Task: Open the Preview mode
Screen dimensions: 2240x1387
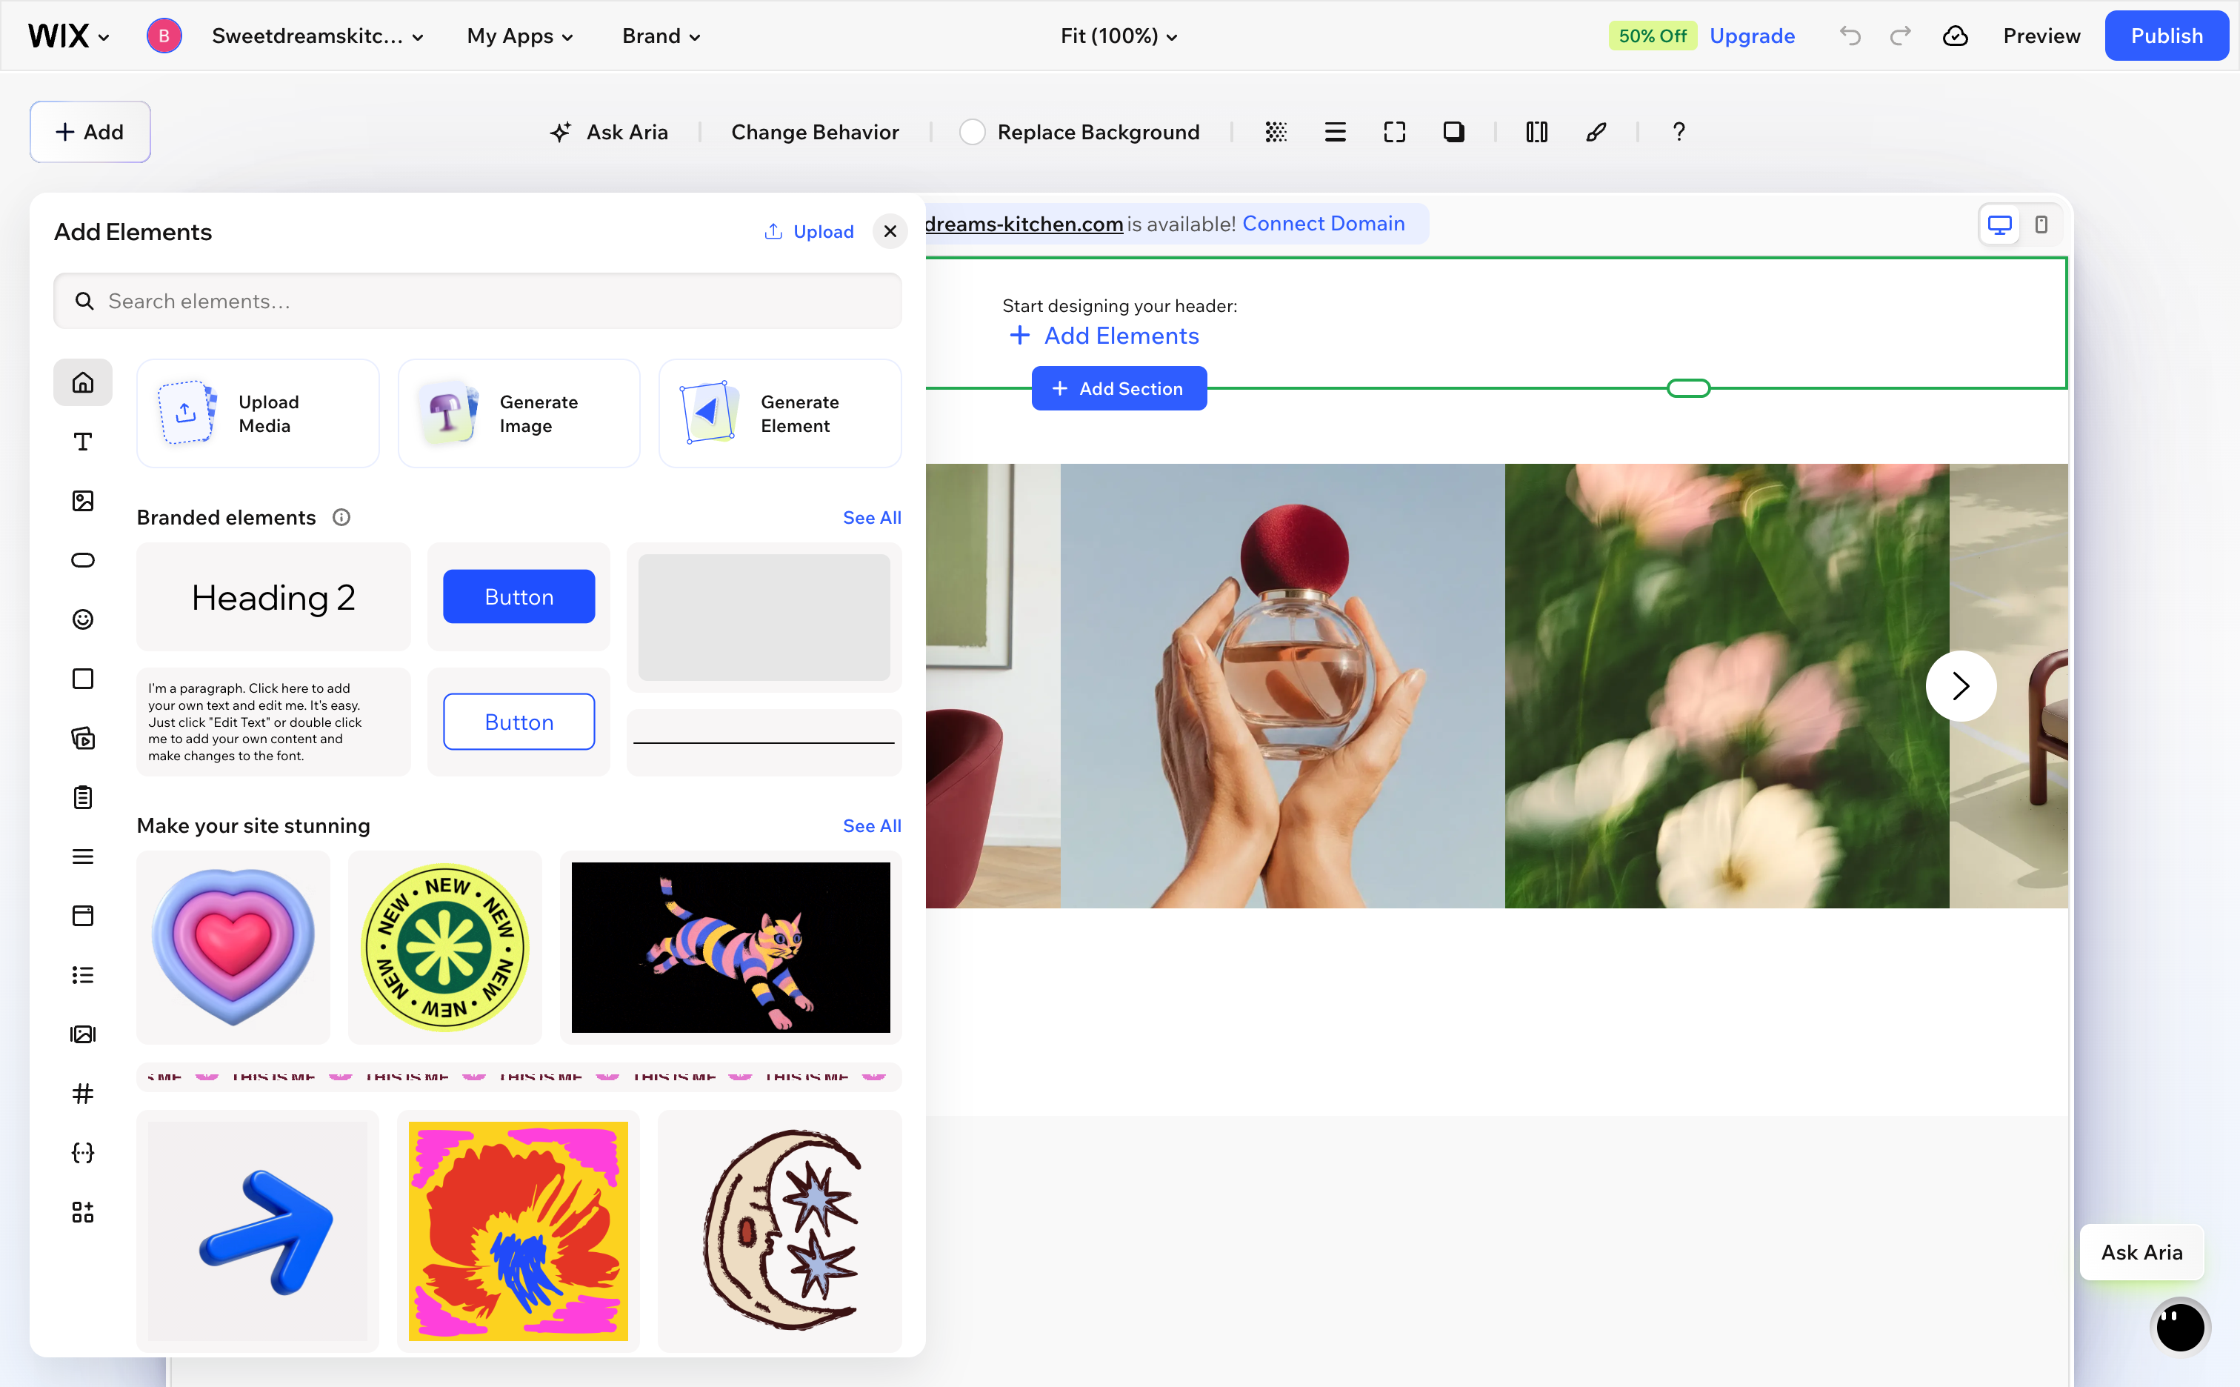Action: [2041, 36]
